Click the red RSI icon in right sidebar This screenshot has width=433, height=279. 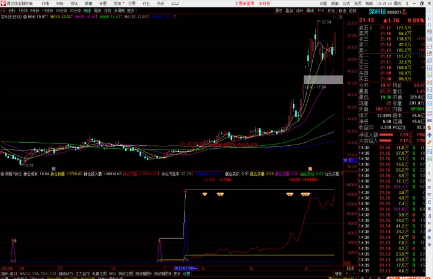429,121
